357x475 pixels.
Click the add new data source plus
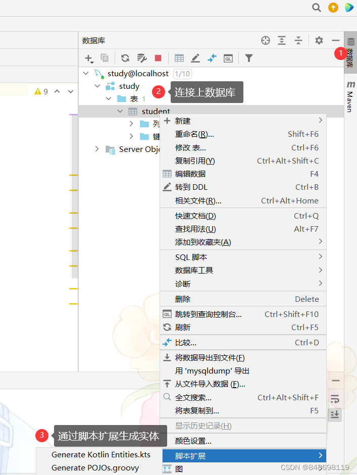(89, 58)
